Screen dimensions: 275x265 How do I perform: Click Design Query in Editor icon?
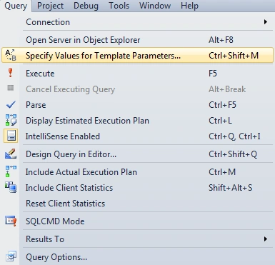11,154
